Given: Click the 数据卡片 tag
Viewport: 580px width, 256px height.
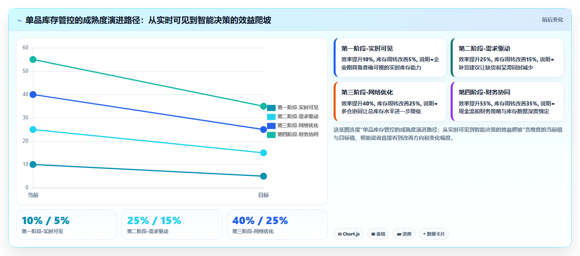Looking at the screenshot, I should coord(434,234).
